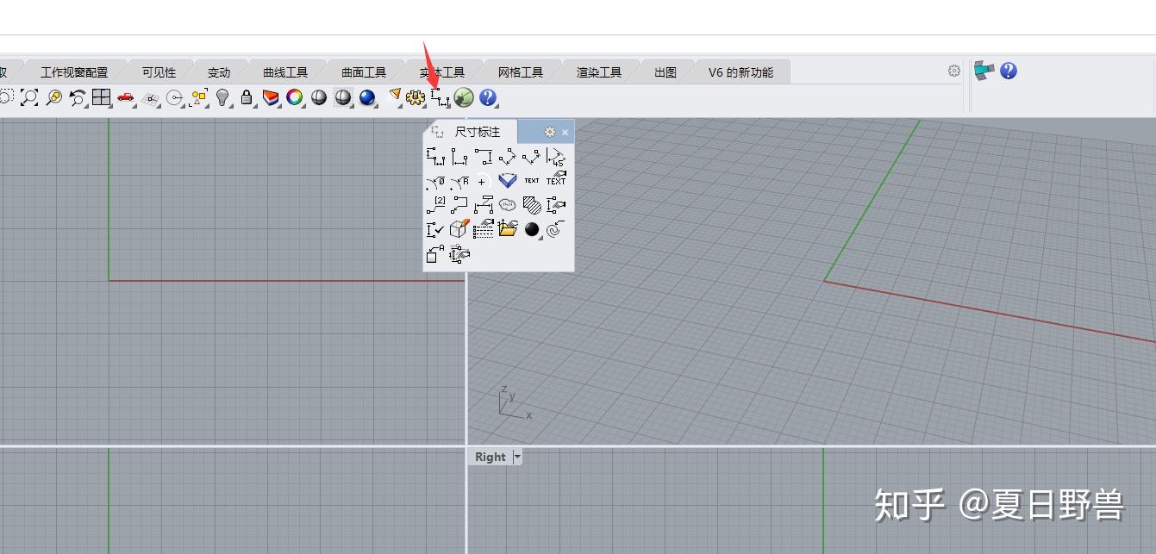1156x554 pixels.
Task: Click the center mark plus icon
Action: [x=482, y=181]
